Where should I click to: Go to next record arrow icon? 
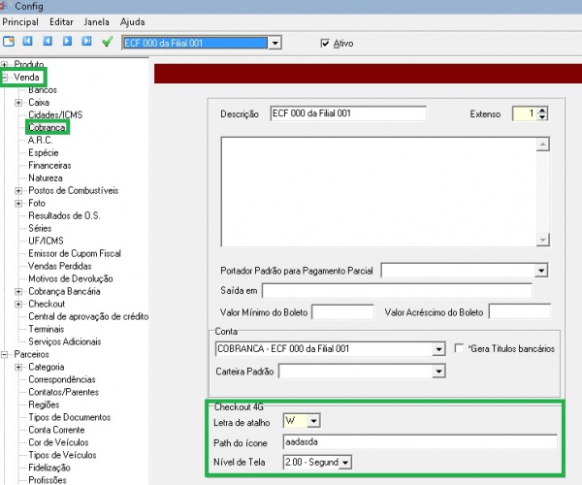67,43
